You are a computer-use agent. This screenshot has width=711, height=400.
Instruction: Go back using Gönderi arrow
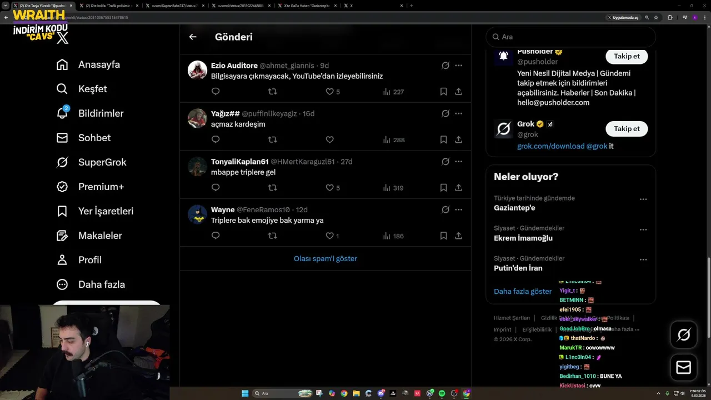pos(193,37)
